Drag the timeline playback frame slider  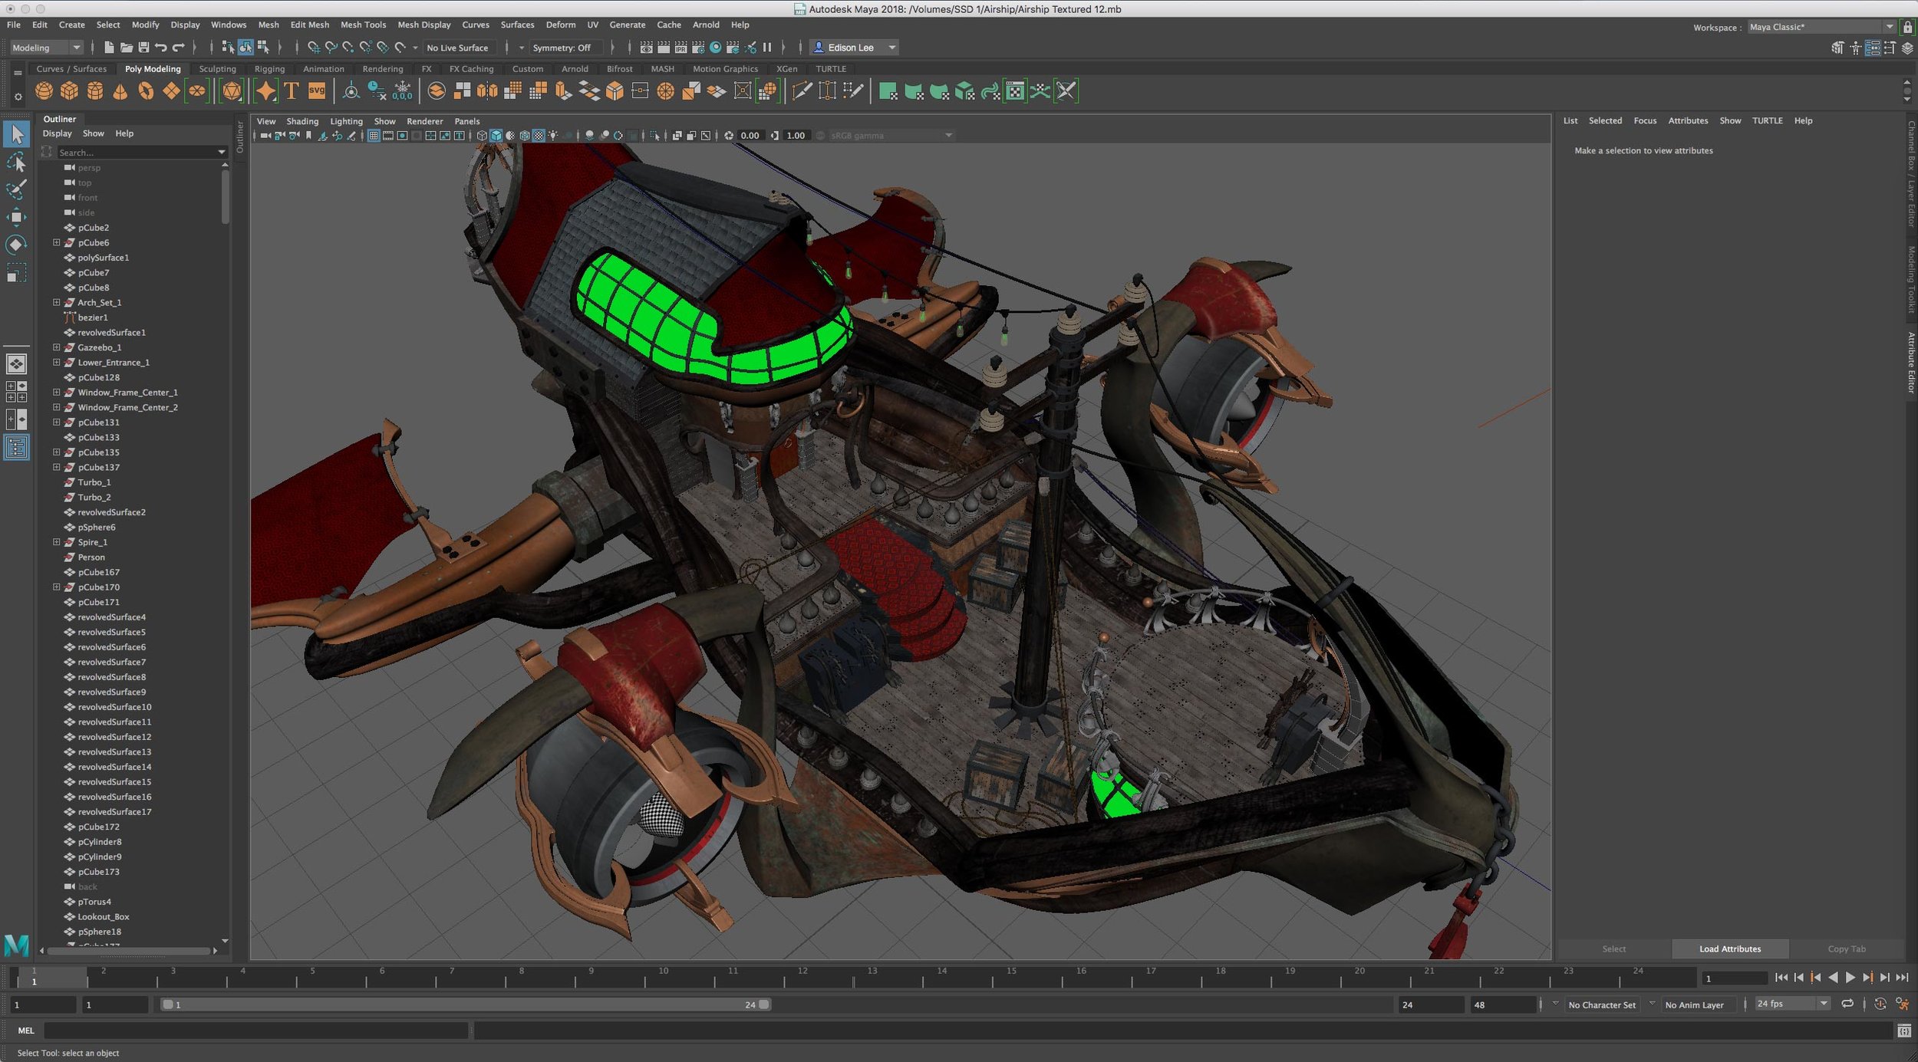point(52,977)
